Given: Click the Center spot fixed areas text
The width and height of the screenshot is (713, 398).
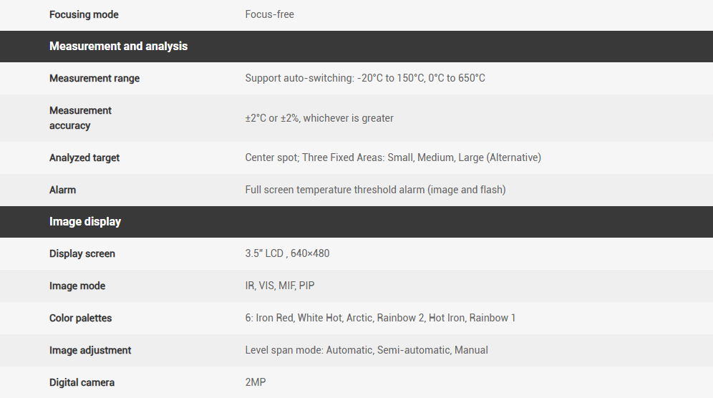Looking at the screenshot, I should (x=392, y=157).
